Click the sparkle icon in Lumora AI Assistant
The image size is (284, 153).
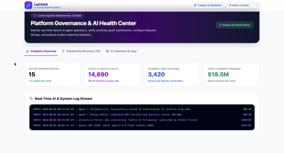coord(195,5)
